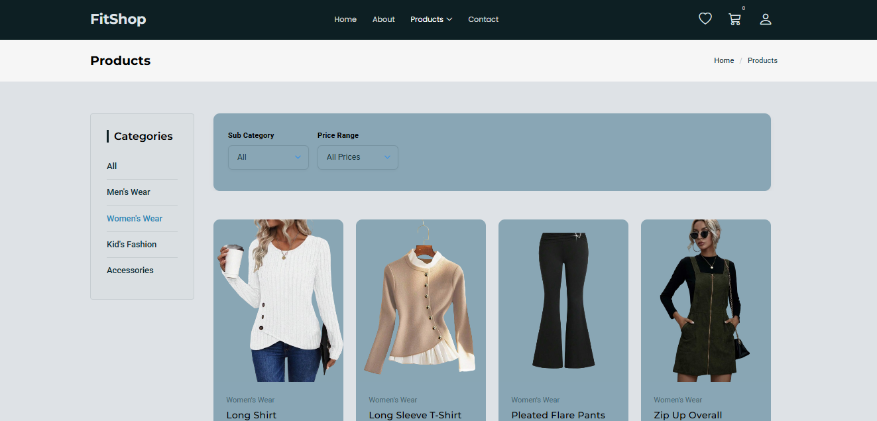Image resolution: width=877 pixels, height=421 pixels.
Task: Show the Accessories category
Action: [130, 271]
